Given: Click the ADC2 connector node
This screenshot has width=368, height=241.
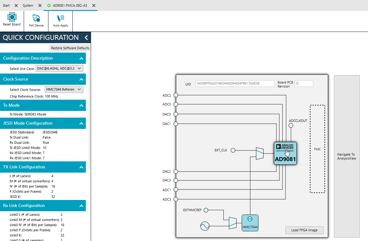Looking at the screenshot, I should pyautogui.click(x=176, y=95).
